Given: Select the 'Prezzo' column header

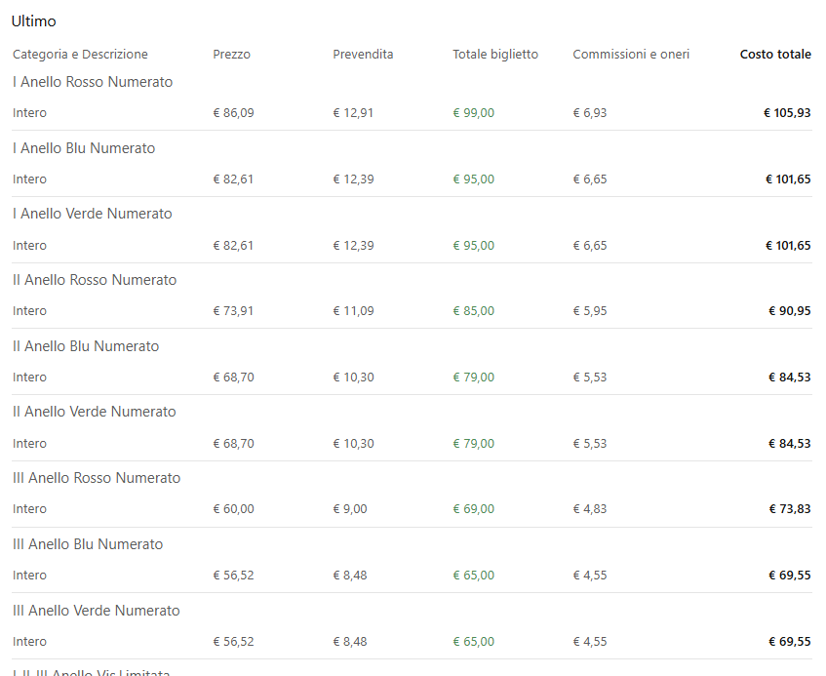Looking at the screenshot, I should pyautogui.click(x=231, y=55).
